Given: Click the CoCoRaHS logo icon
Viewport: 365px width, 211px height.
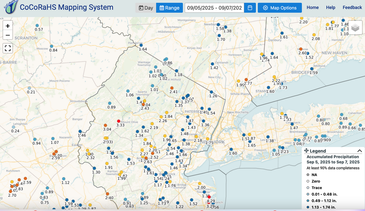Looking at the screenshot, I should click(x=11, y=7).
